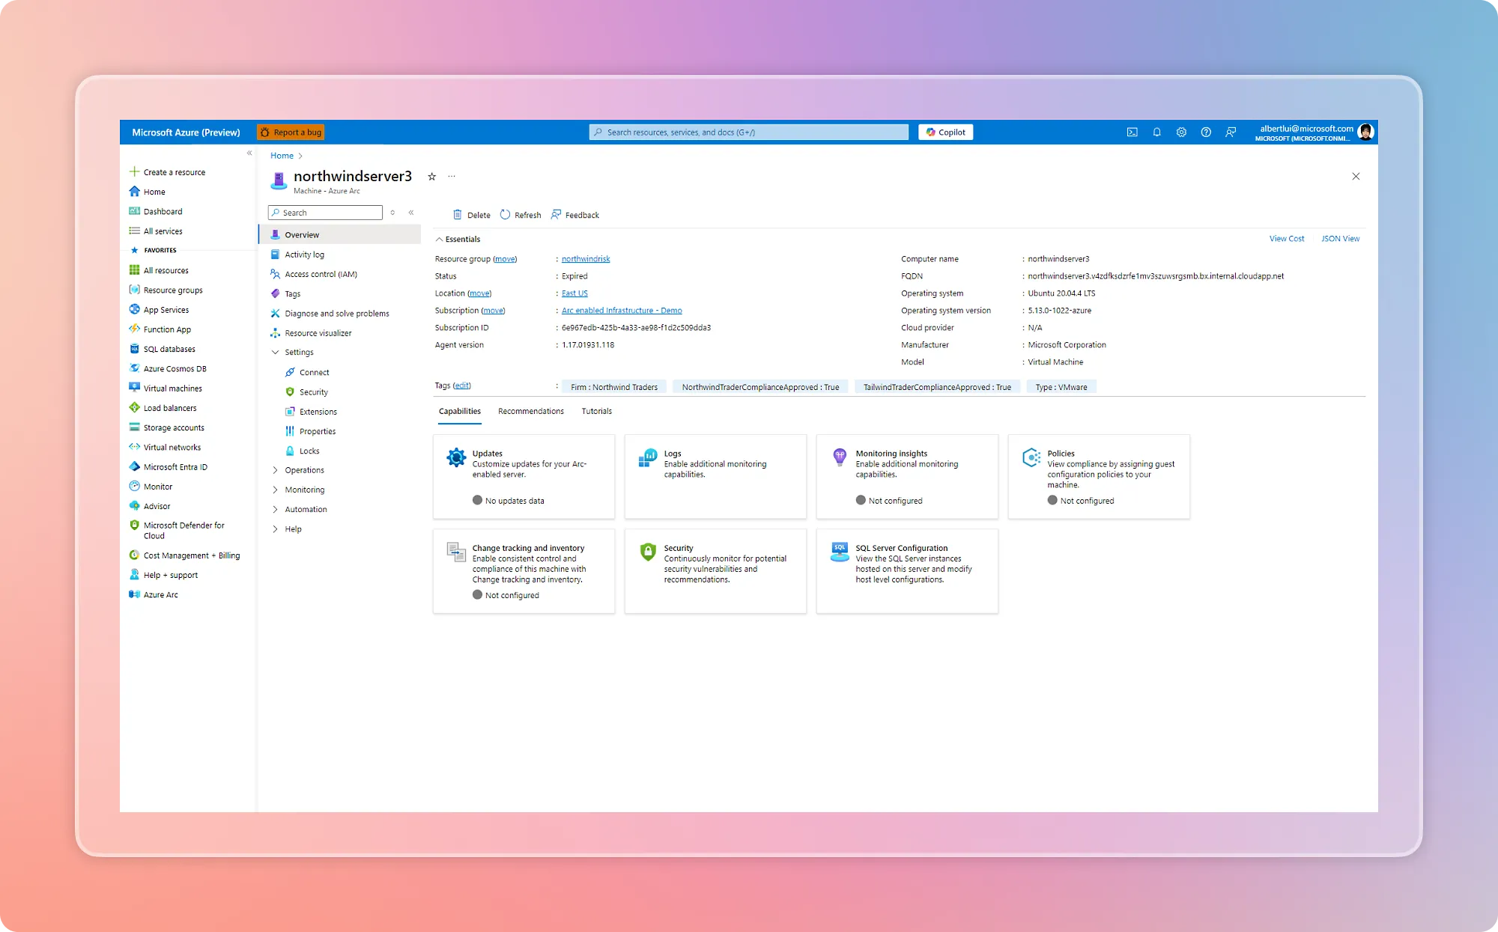
Task: Open the Updates capability card
Action: pyautogui.click(x=524, y=476)
